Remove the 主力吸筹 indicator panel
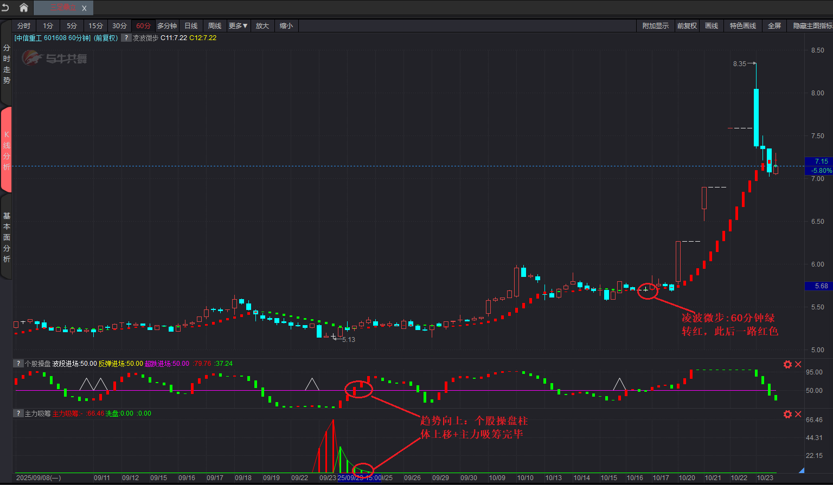 point(798,414)
